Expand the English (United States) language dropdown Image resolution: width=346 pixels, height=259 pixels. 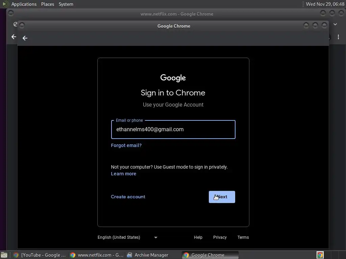coord(127,237)
